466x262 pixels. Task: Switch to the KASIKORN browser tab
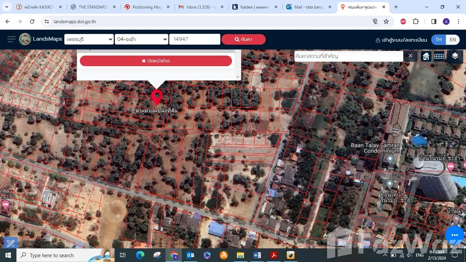[x=40, y=7]
